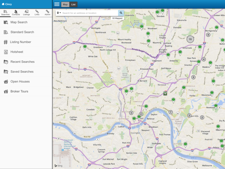The width and height of the screenshot is (225, 169).
Task: Open the Contacts tab
Action: [x=16, y=13]
